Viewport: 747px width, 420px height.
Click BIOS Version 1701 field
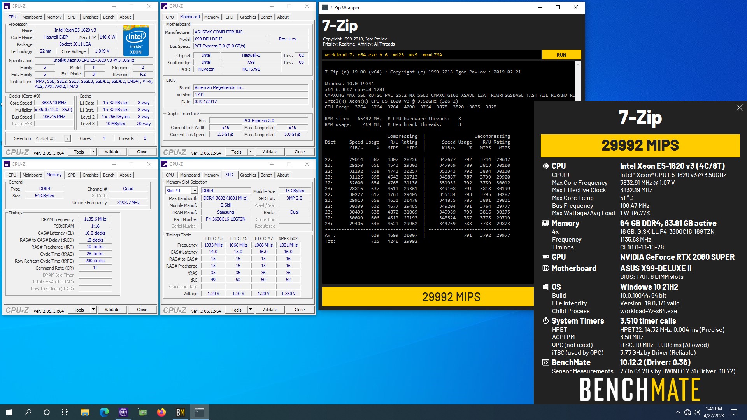[251, 94]
